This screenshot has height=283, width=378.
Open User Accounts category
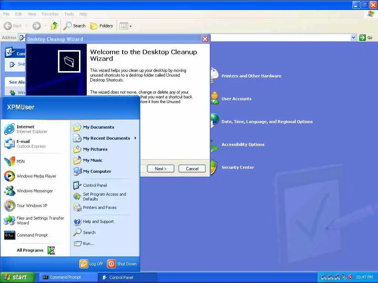pos(237,99)
